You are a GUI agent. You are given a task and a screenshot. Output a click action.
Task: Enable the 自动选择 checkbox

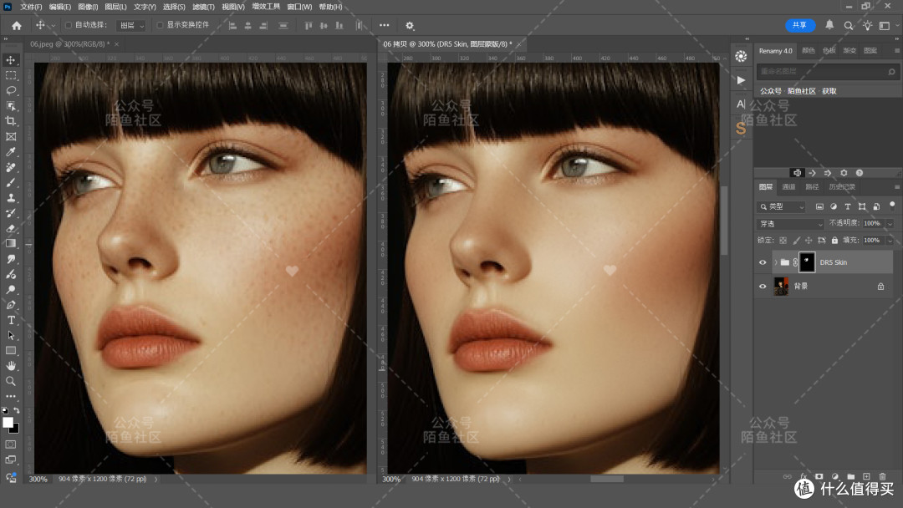(69, 25)
